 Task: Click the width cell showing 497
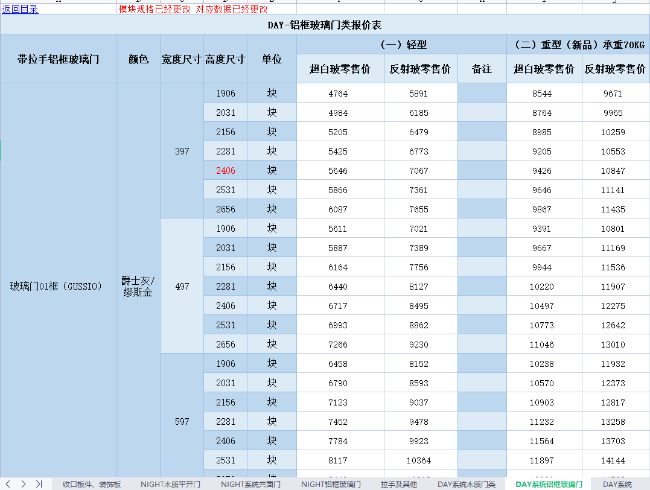pos(182,287)
